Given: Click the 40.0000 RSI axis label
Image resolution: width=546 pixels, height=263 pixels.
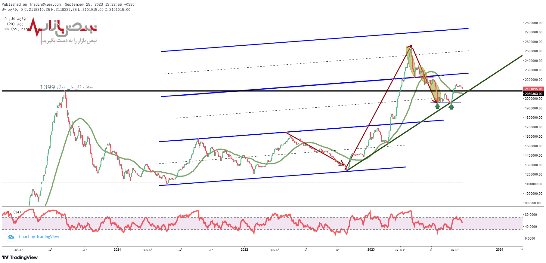Looking at the screenshot, I should pos(531,227).
